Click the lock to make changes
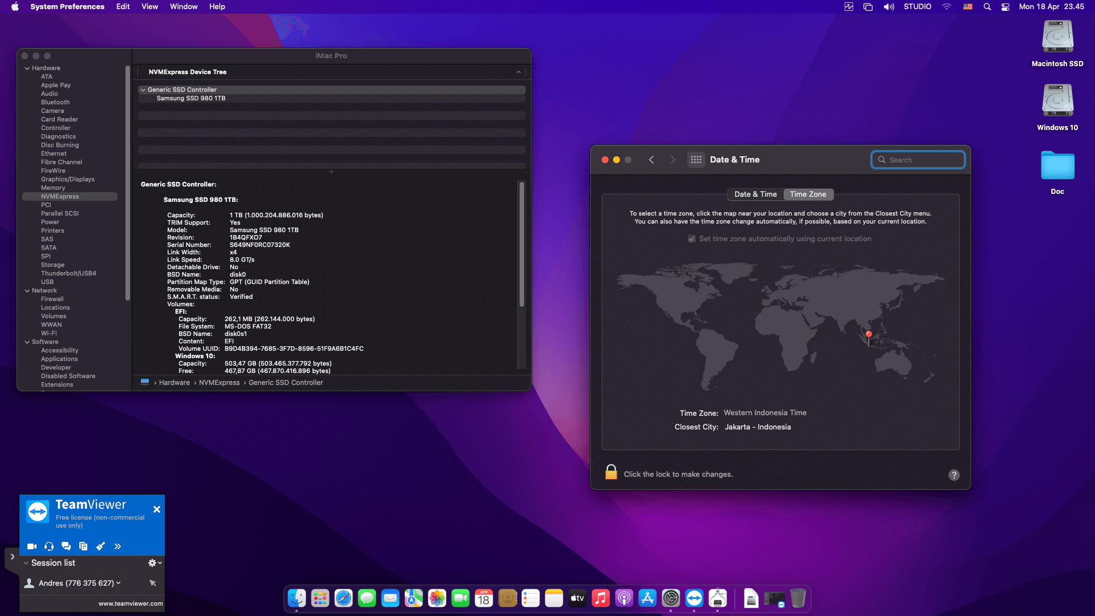 (611, 472)
